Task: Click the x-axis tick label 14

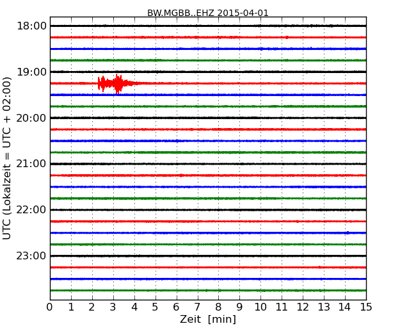Action: click(x=345, y=307)
